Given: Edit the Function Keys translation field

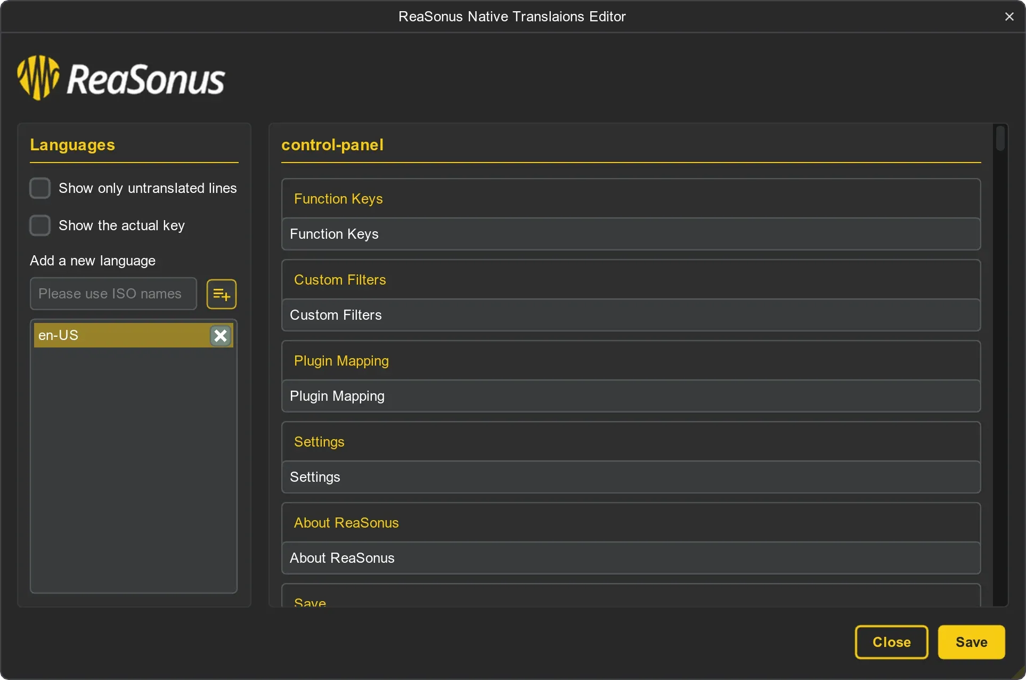Looking at the screenshot, I should [631, 234].
